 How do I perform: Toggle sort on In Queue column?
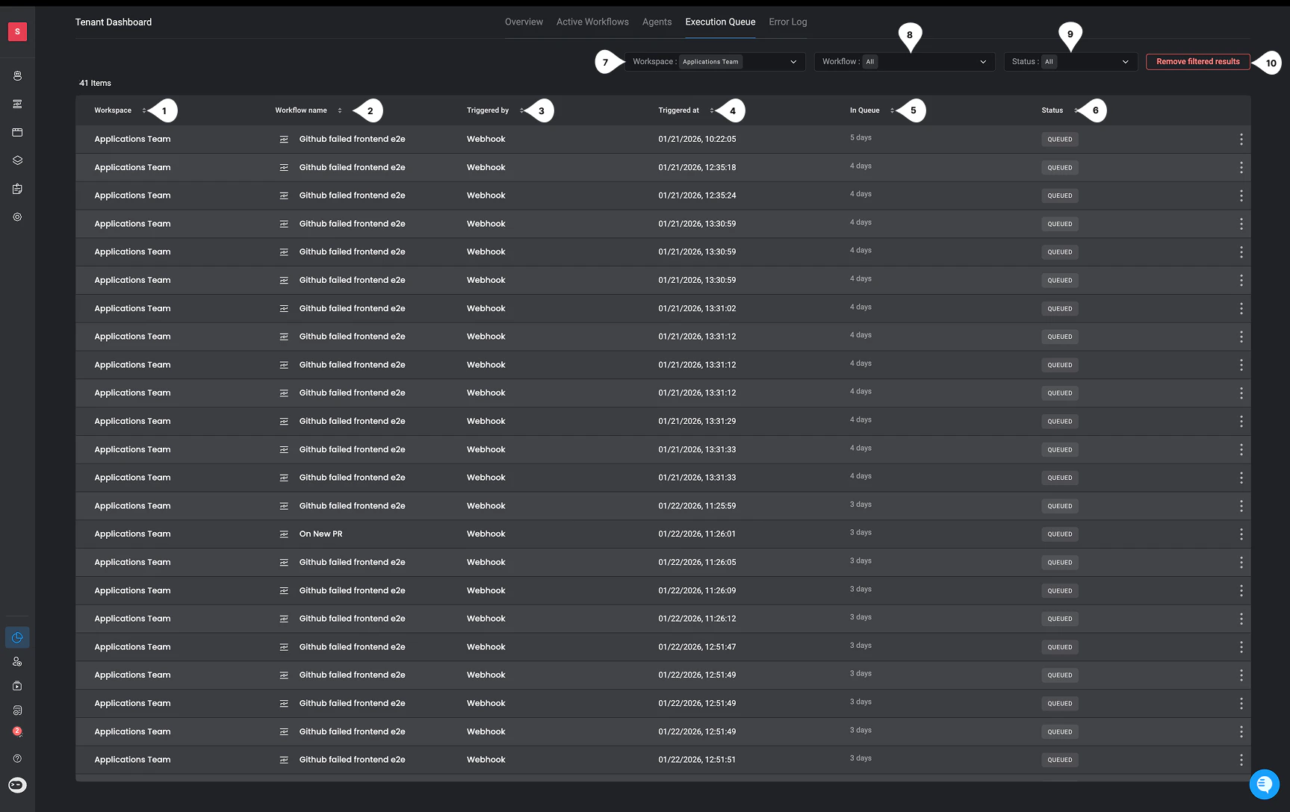891,110
